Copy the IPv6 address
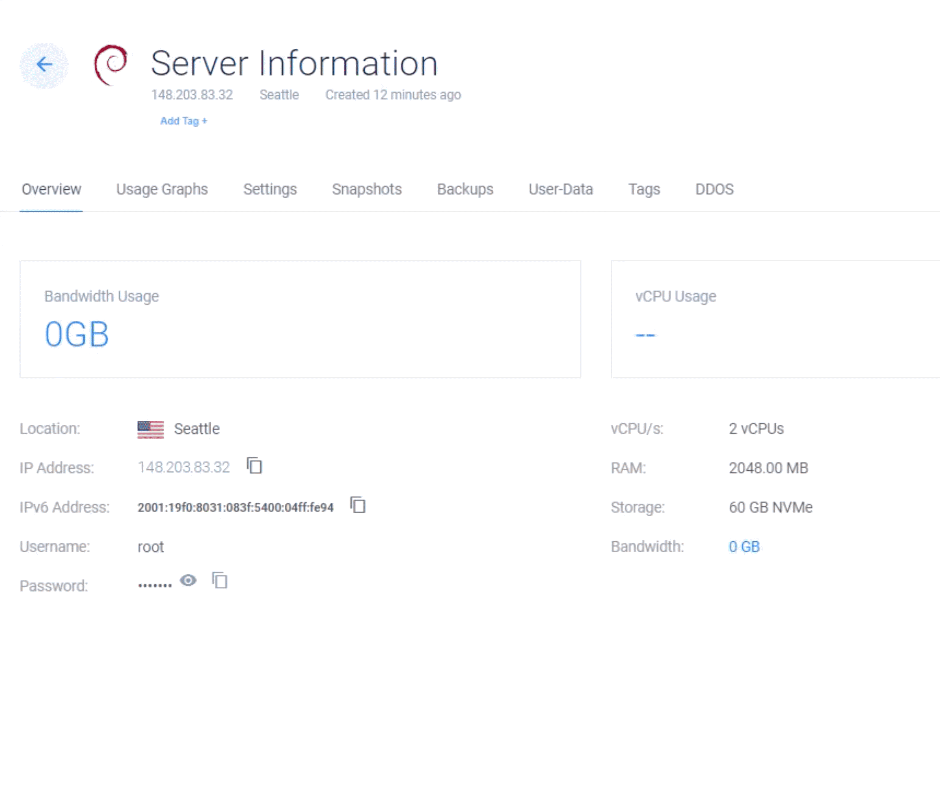This screenshot has width=940, height=811. click(358, 506)
